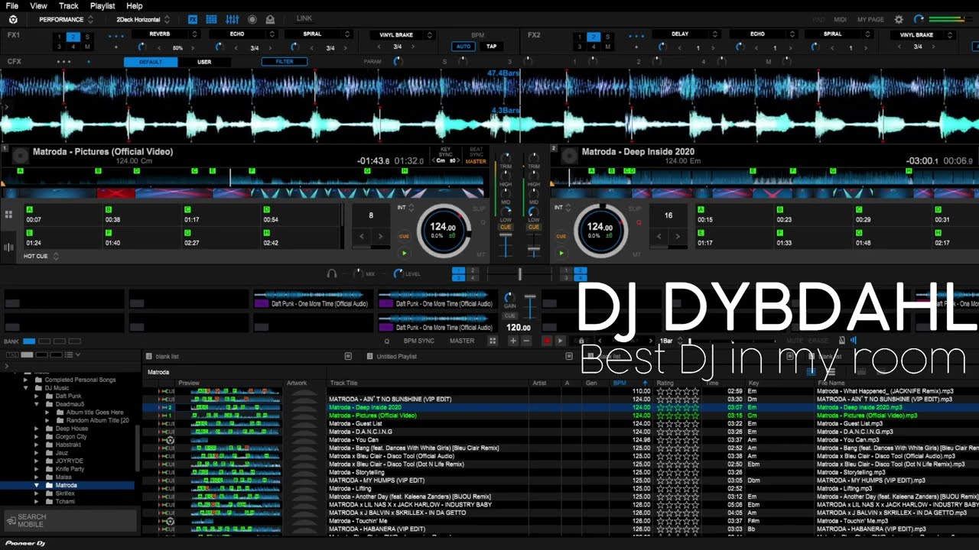
Task: Expand the Deadmau5 folder
Action: point(37,404)
